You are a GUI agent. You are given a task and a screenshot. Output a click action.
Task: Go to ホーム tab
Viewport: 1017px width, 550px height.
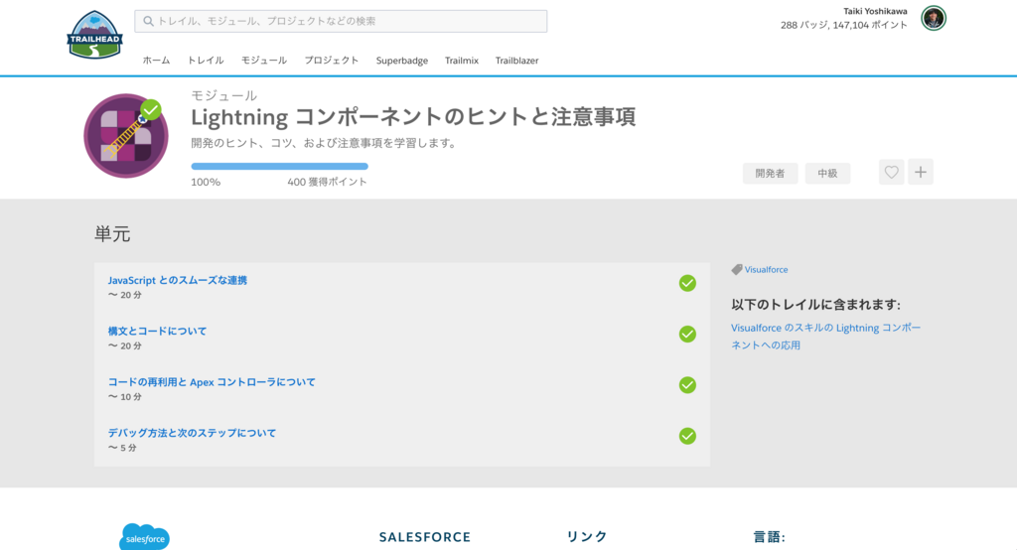coord(156,61)
